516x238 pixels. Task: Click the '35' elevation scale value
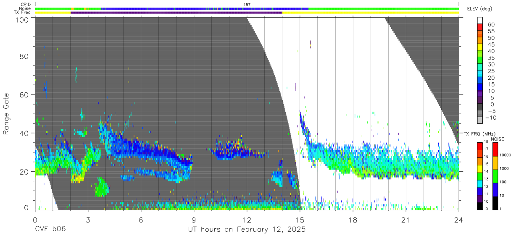tap(492, 58)
